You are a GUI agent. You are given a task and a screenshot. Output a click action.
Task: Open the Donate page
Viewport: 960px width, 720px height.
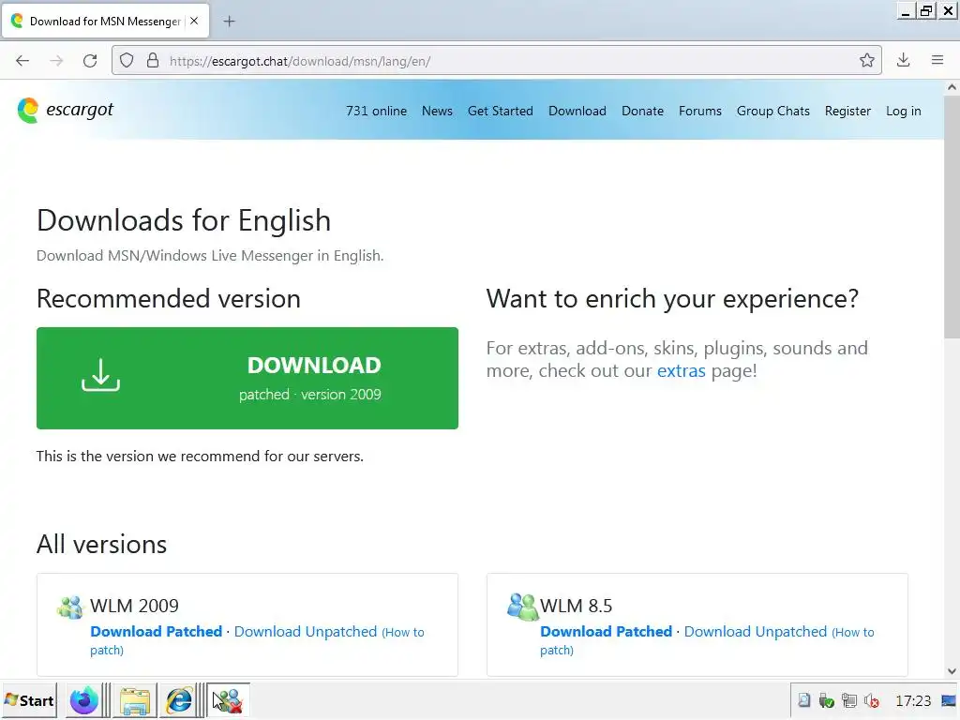point(642,111)
